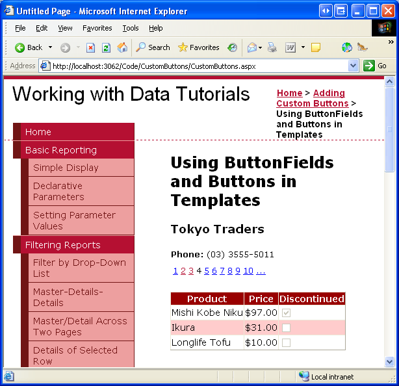The width and height of the screenshot is (399, 386).
Task: Click the Stop loading icon
Action: pyautogui.click(x=90, y=47)
